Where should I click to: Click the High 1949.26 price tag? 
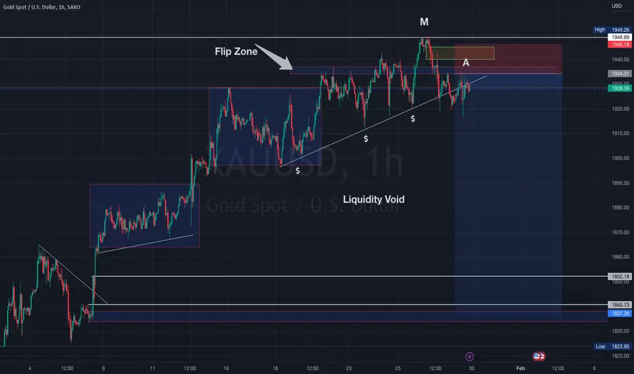click(x=612, y=30)
